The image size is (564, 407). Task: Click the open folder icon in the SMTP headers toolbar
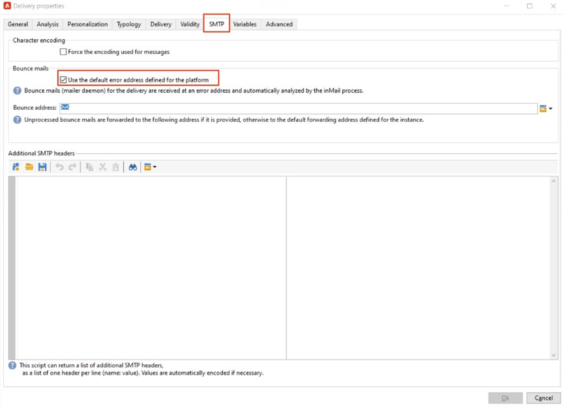tap(29, 167)
